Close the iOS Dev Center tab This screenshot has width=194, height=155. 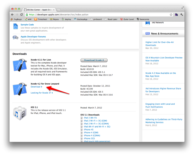click(x=54, y=10)
